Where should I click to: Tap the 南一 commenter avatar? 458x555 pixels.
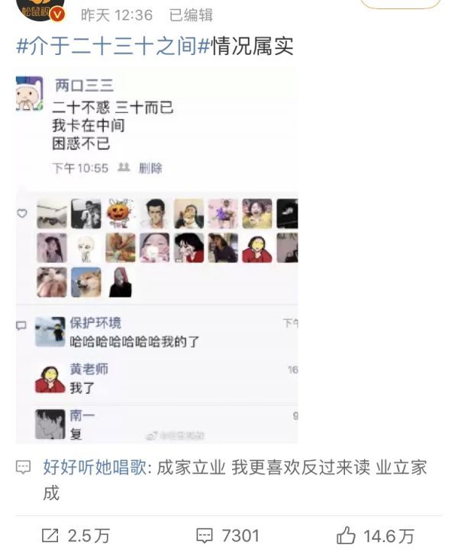(x=50, y=424)
